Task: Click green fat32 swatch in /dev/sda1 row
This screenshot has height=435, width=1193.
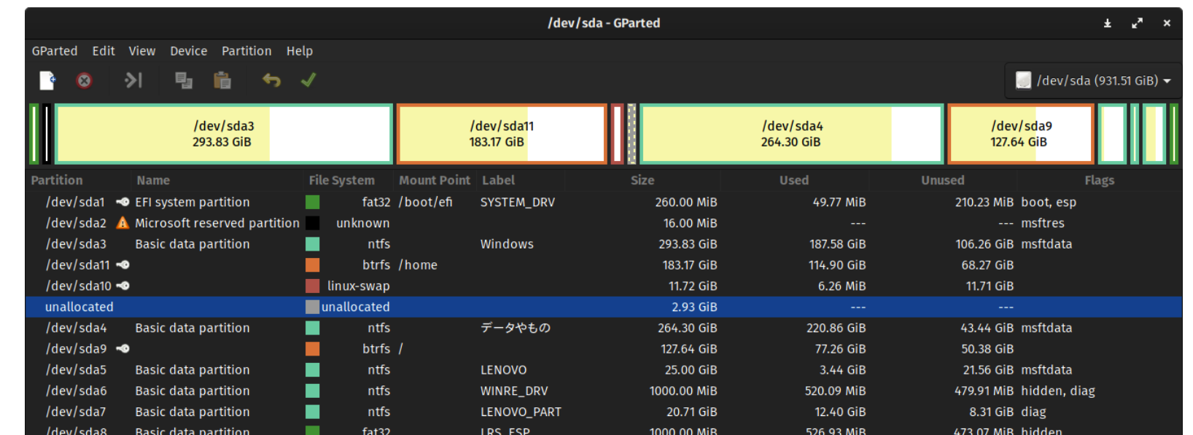Action: coord(312,202)
